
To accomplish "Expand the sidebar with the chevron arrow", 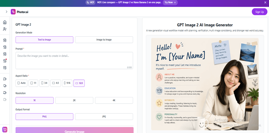I will point(7,12).
